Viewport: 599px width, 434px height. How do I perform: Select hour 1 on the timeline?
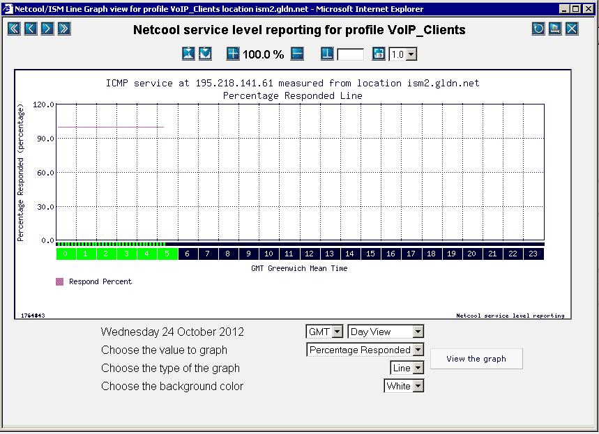(86, 254)
